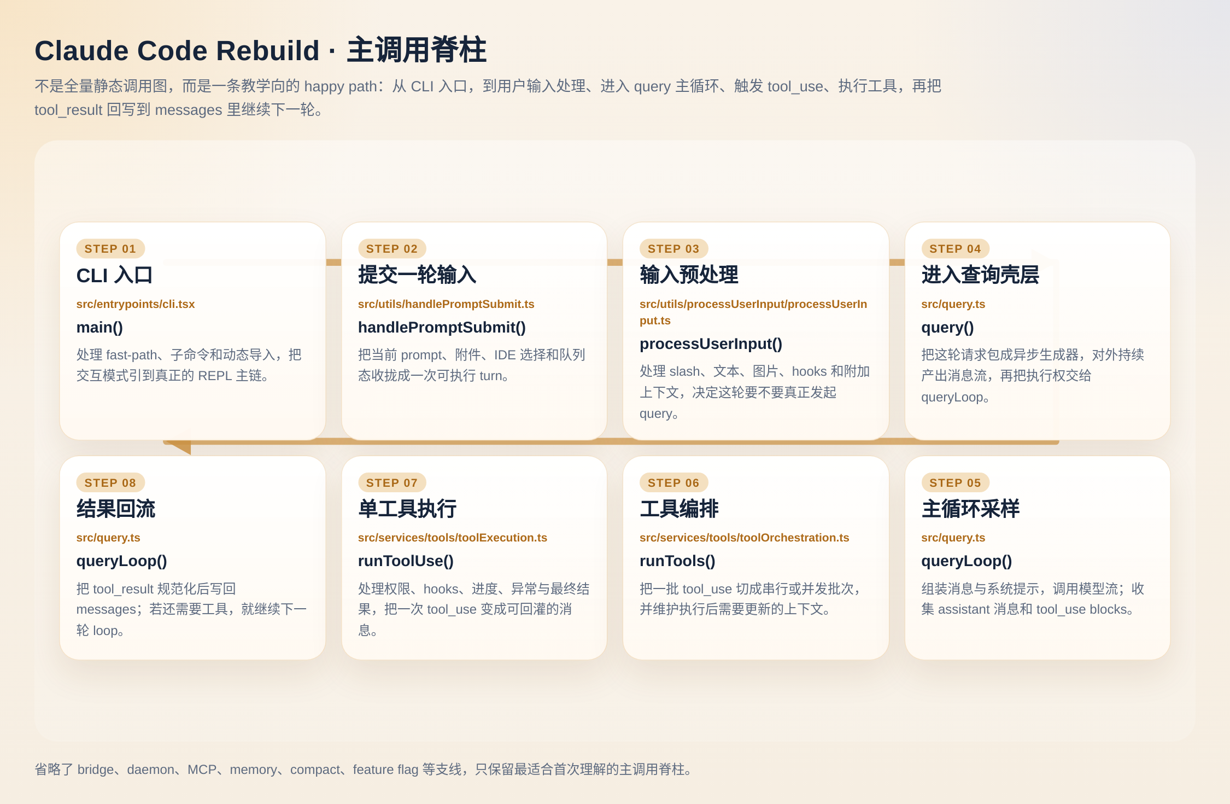
Task: Open the path src/services/tools/toolExecution.ts
Action: [453, 538]
